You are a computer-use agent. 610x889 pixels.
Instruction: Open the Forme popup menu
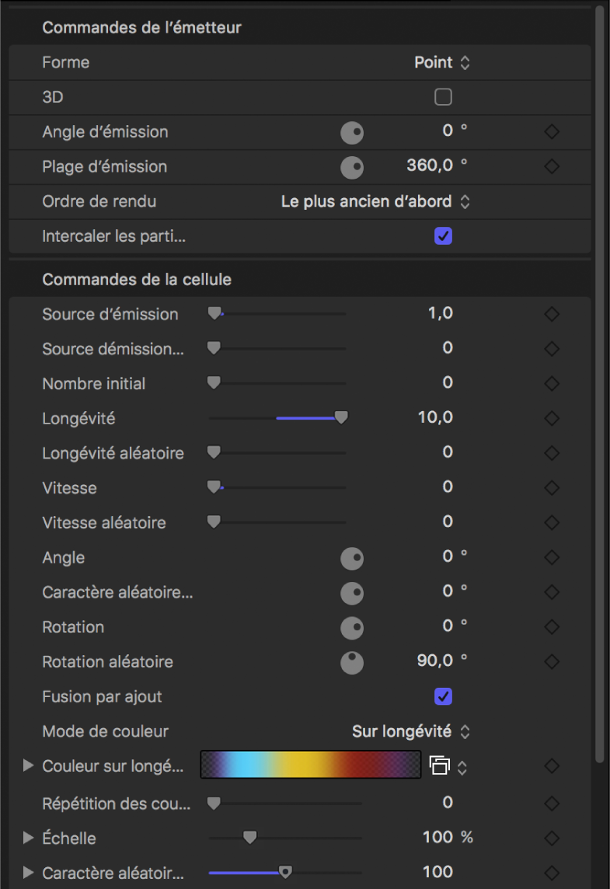(x=442, y=62)
